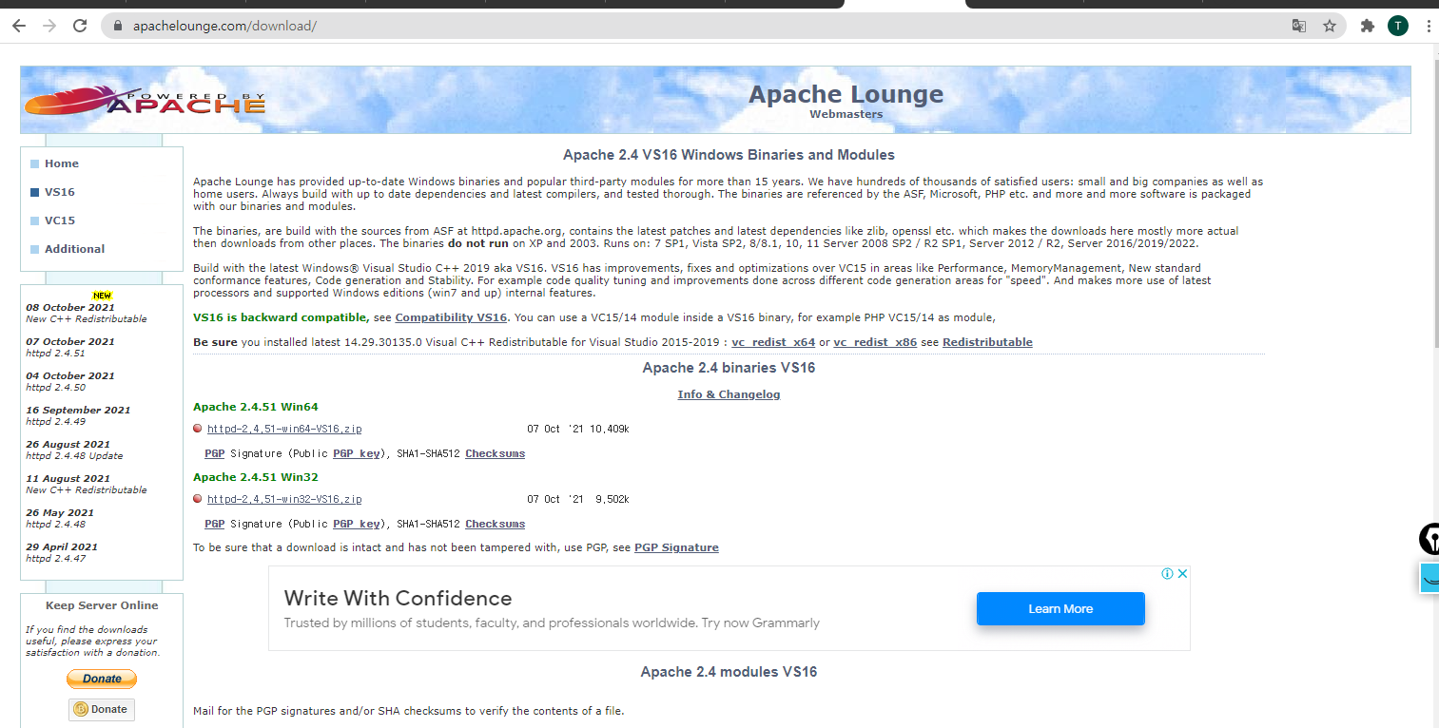The image size is (1439, 728).
Task: Download httpd-2.4.51-win32-VS16.zip
Action: coord(284,499)
